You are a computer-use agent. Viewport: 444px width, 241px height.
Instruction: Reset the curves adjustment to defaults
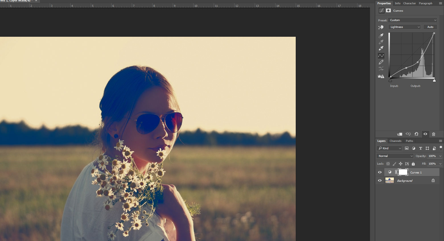[x=416, y=134]
